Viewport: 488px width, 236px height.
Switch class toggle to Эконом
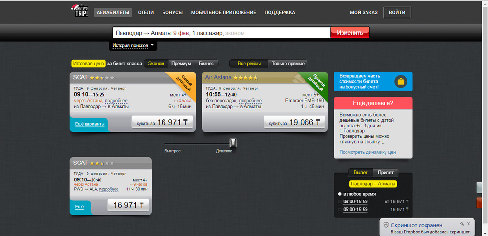[x=156, y=64]
